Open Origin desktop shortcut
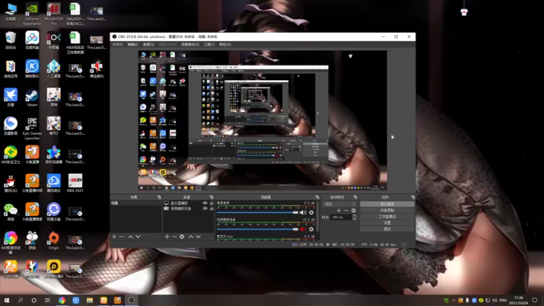Screen dimensions: 544x306 [x=54, y=241]
